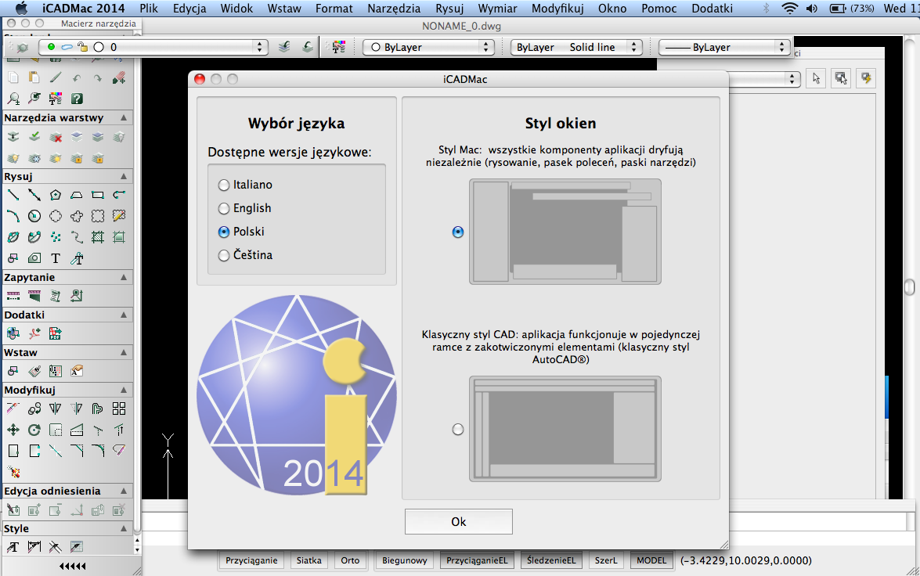Click the Rectangle draw tool

[98, 195]
